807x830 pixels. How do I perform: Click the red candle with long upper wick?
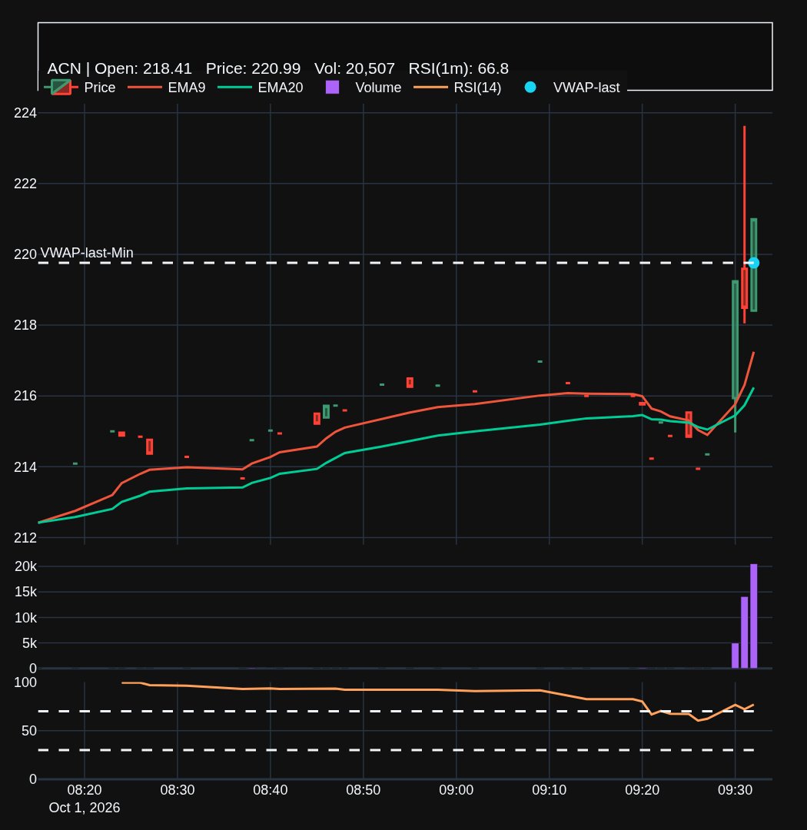tap(745, 288)
